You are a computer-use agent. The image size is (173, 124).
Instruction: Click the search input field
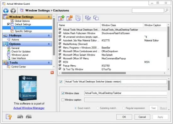point(148,11)
